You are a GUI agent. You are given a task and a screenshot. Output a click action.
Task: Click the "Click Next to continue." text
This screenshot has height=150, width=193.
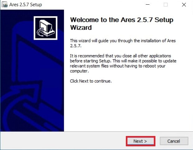[91, 81]
